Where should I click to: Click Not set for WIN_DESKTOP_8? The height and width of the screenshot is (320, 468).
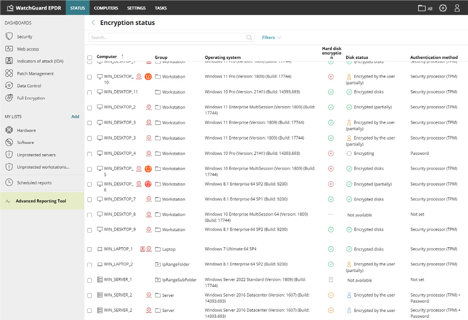click(x=417, y=214)
